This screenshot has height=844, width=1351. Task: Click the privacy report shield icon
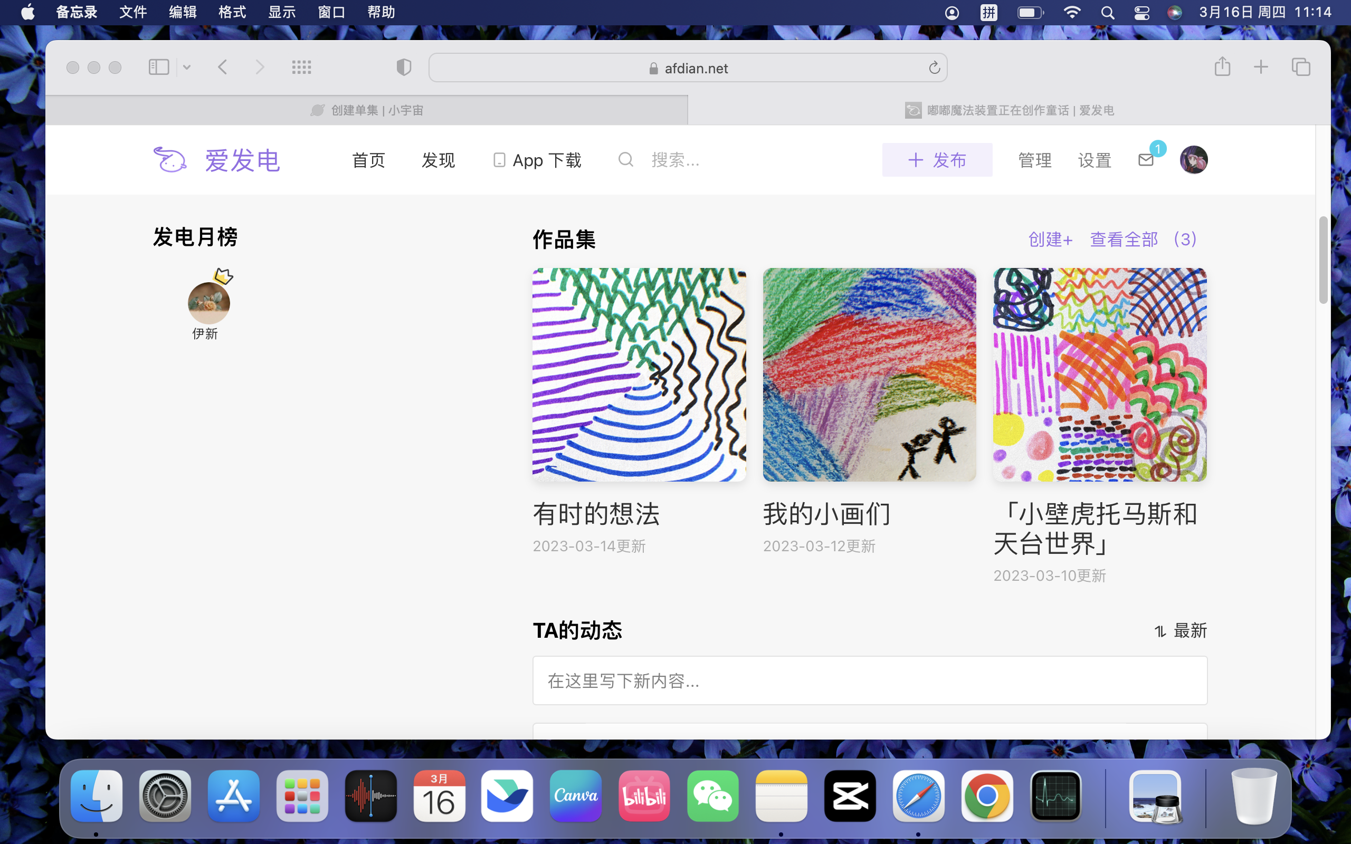point(404,68)
